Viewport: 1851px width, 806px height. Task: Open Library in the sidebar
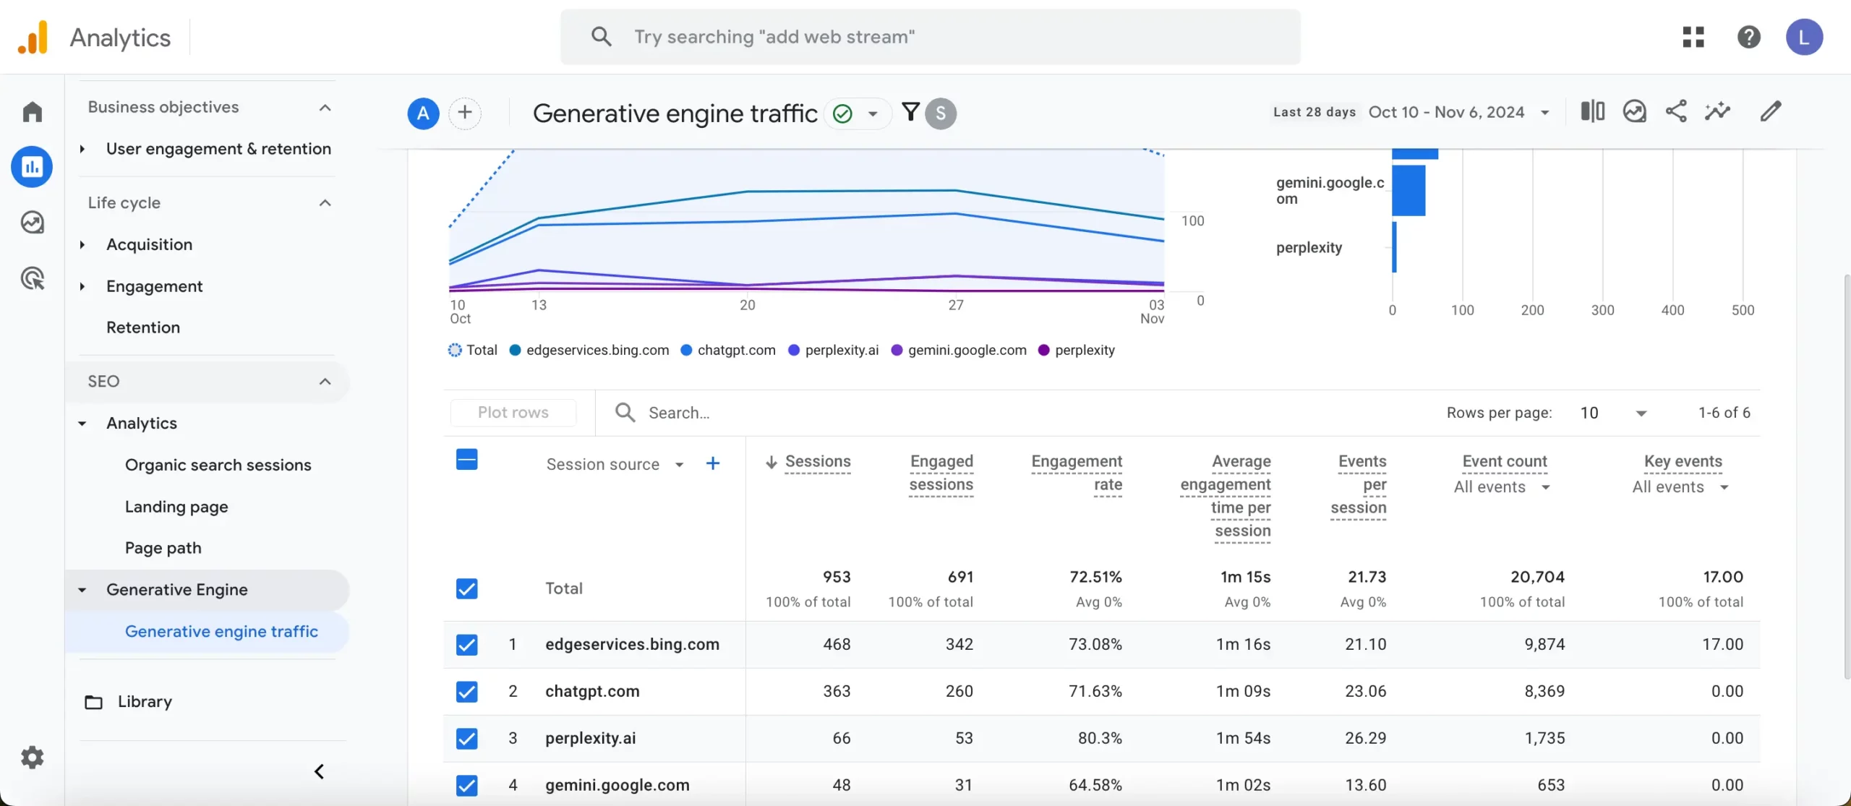(x=145, y=702)
